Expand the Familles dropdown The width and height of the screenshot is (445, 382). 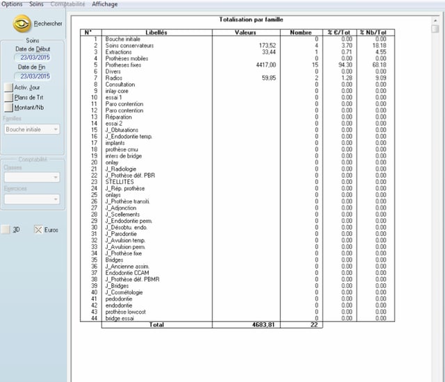[55, 129]
